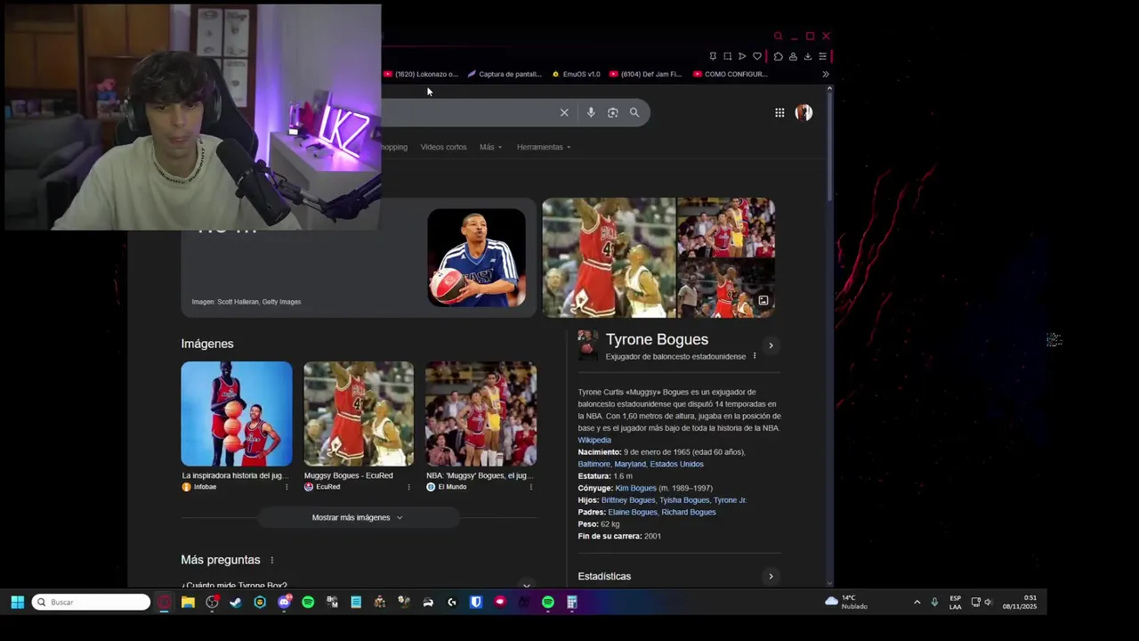Open large Bulls game photo in knowledge panel
The height and width of the screenshot is (641, 1139).
click(x=610, y=257)
